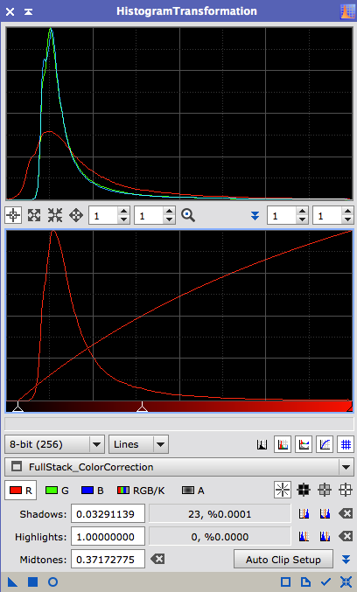Screen dimensions: 357x592
Task: Select the zoom out tool with inward arrows
Action: tap(55, 216)
